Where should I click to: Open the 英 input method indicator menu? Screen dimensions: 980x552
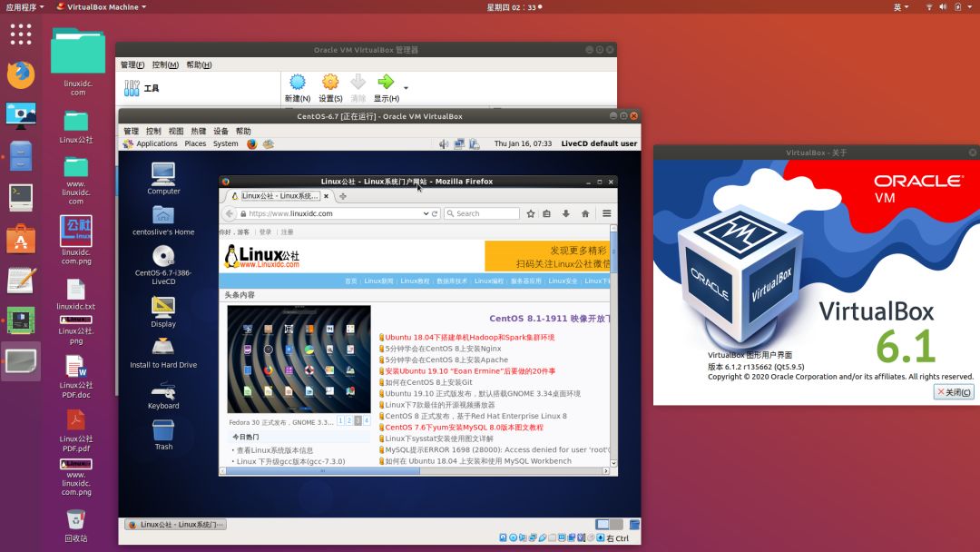897,6
